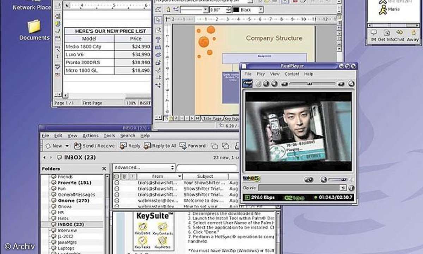Select the Text tool in presentation app
Viewport: 423px width, 254px height.
coord(158,40)
